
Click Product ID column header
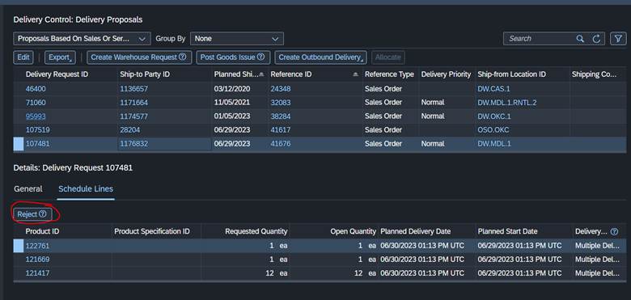(x=42, y=231)
